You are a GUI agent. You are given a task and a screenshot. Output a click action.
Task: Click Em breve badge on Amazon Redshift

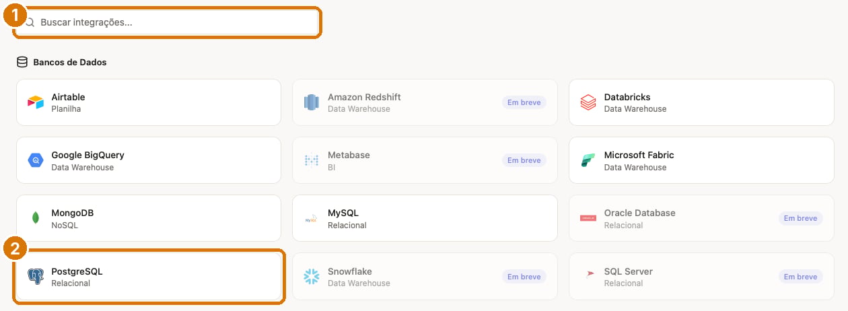tap(524, 102)
